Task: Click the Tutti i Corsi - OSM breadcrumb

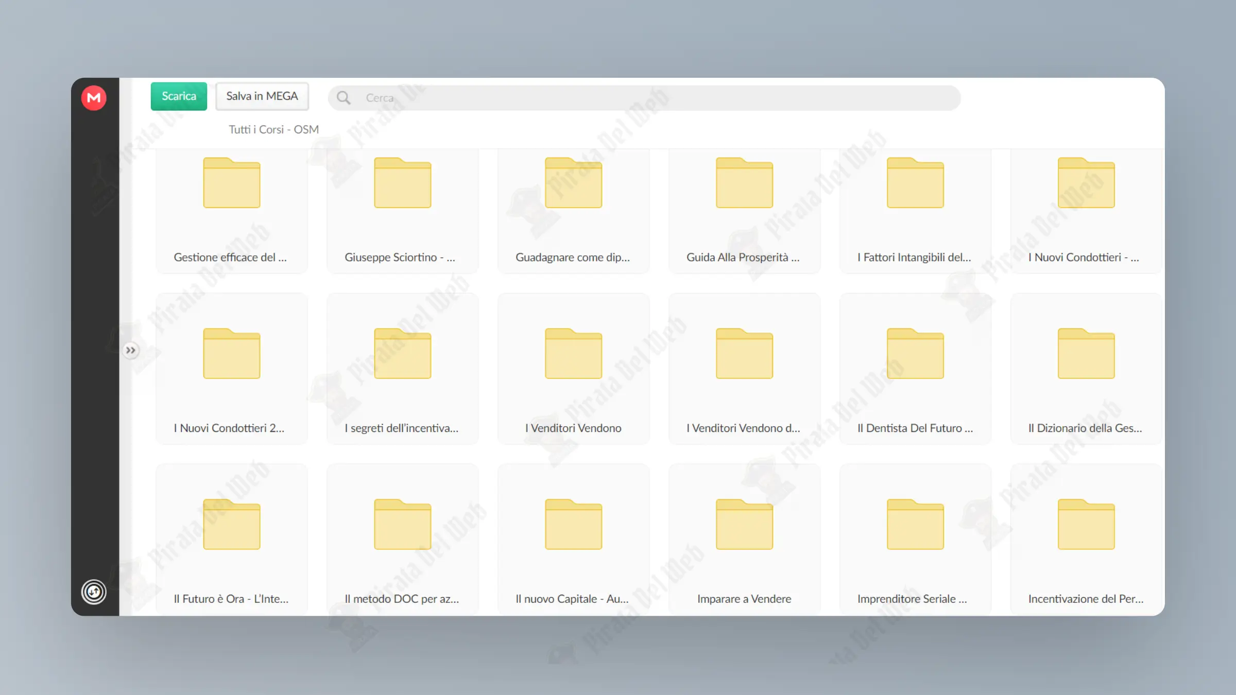Action: pos(274,129)
